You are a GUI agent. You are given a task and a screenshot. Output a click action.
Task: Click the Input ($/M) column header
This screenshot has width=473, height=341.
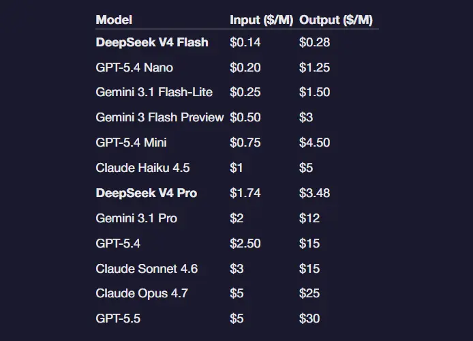pos(261,20)
